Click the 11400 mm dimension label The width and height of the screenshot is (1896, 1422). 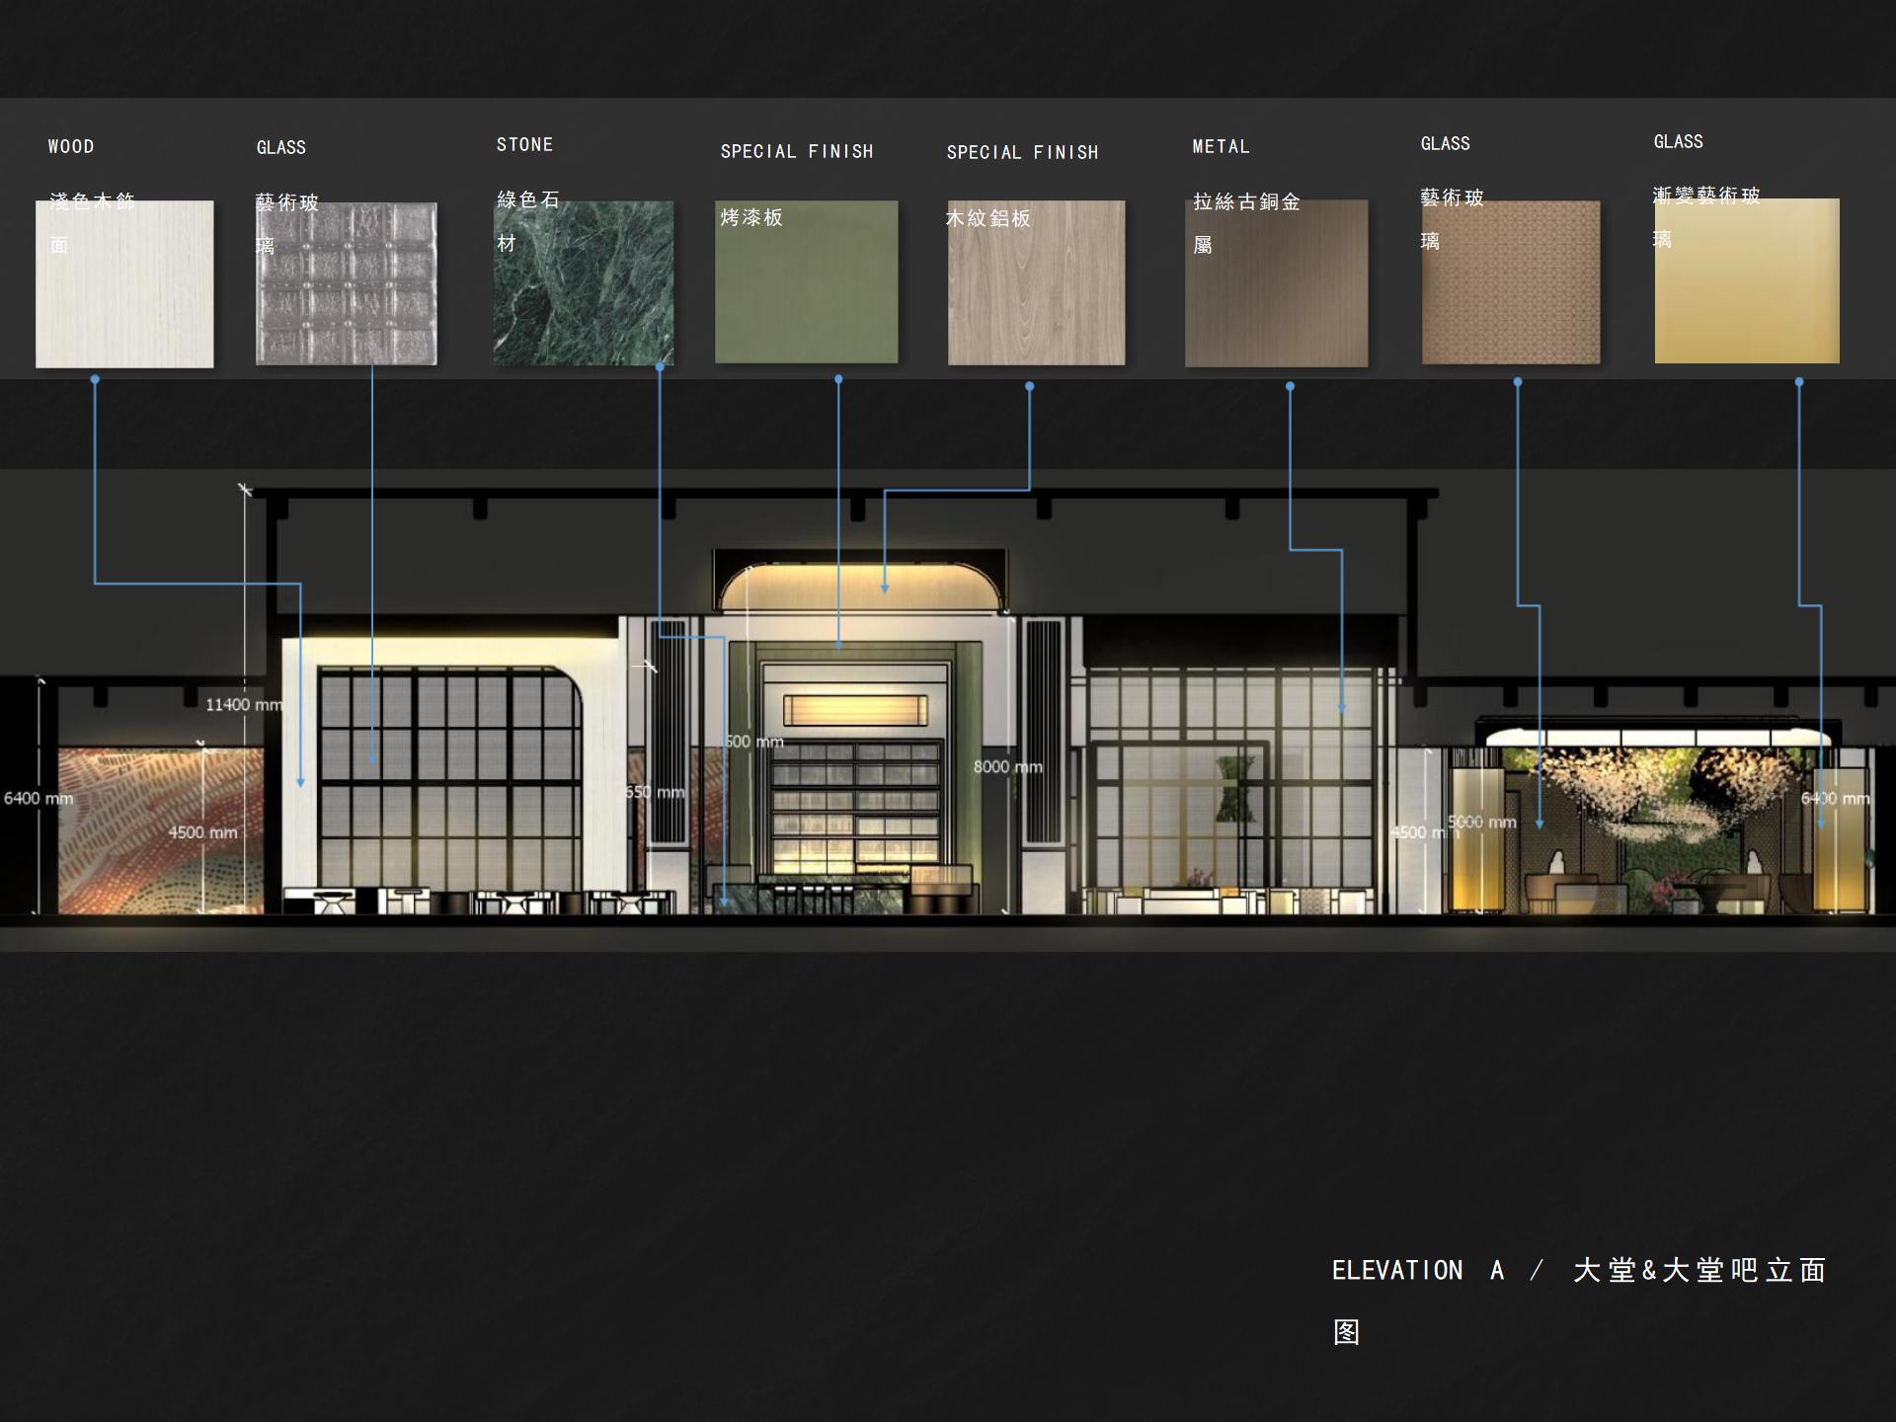[x=243, y=704]
